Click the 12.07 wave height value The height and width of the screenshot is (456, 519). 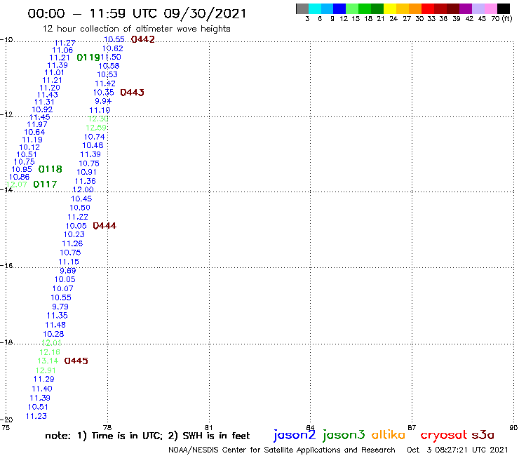17,185
